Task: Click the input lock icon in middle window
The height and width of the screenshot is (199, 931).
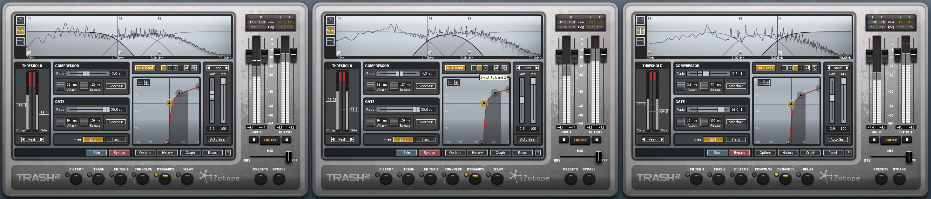Action: [x=564, y=139]
